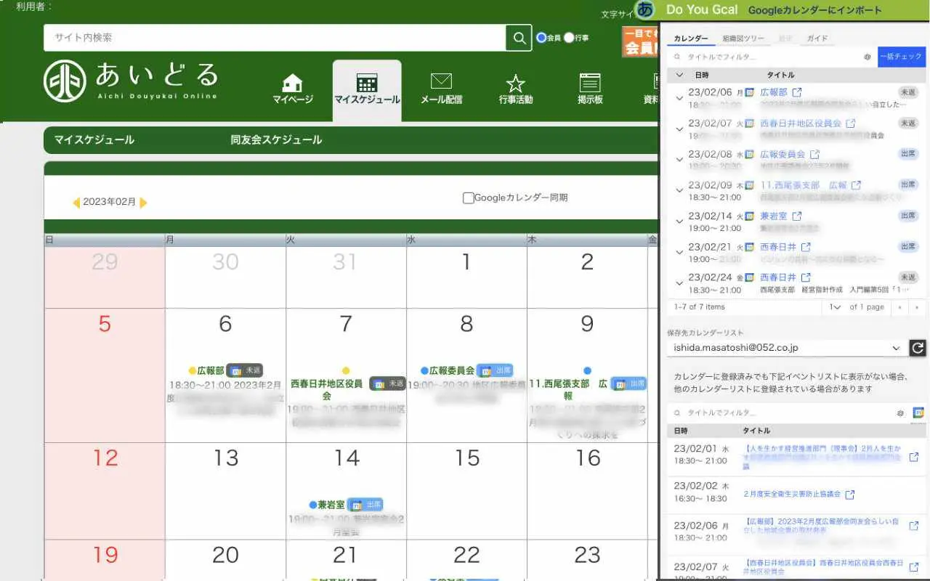Click the サイト内検索 search field
Screen dimensions: 930x581
(275, 38)
